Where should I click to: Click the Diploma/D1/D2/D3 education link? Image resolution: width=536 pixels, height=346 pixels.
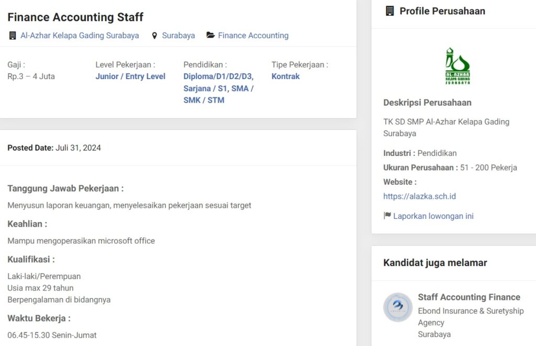[x=218, y=76]
